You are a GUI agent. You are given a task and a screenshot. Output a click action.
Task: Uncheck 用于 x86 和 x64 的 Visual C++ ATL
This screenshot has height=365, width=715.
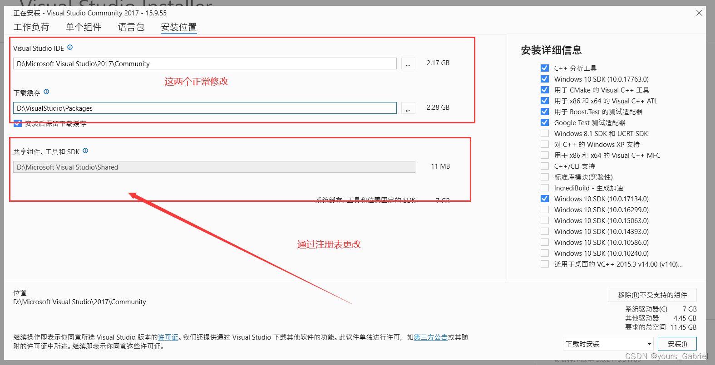(545, 101)
